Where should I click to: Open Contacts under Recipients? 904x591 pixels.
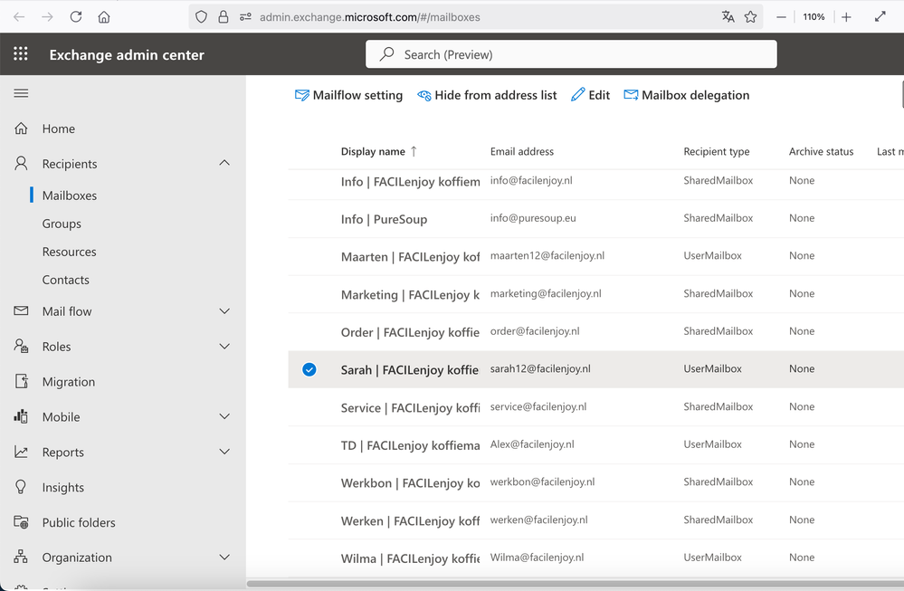(x=66, y=280)
